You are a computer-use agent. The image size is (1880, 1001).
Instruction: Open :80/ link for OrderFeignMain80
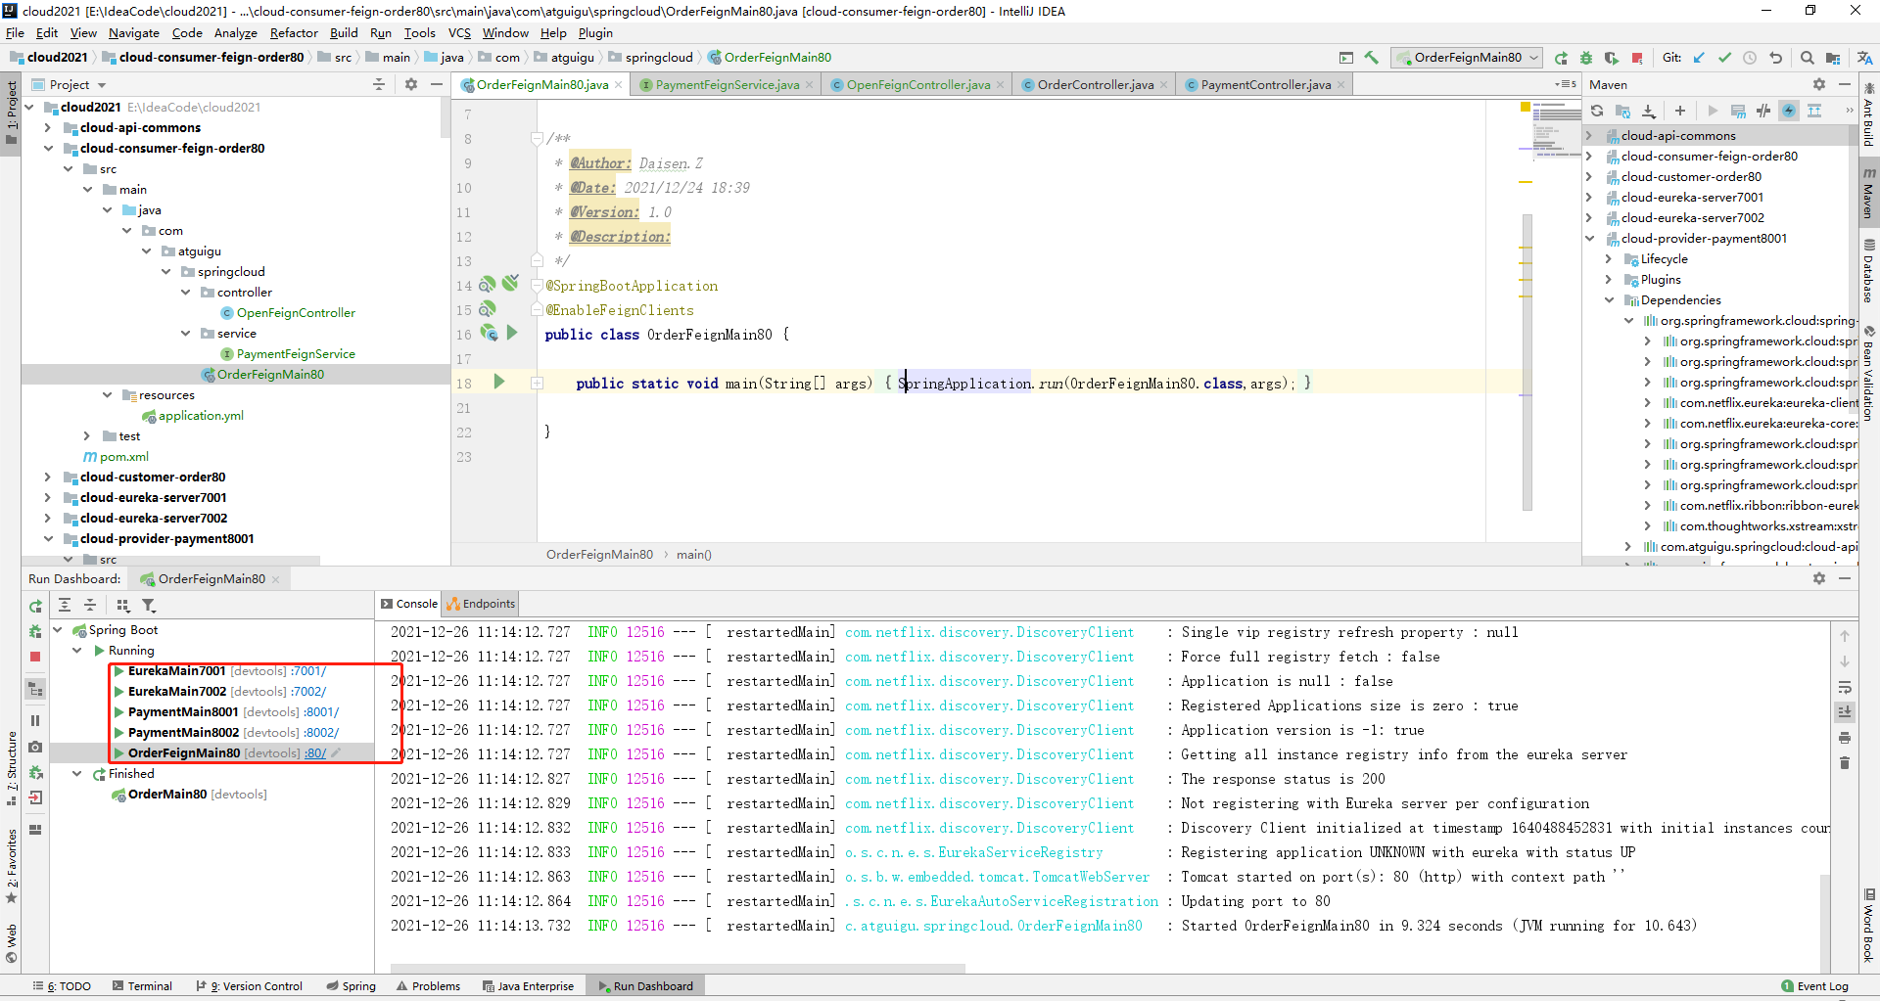(x=314, y=753)
